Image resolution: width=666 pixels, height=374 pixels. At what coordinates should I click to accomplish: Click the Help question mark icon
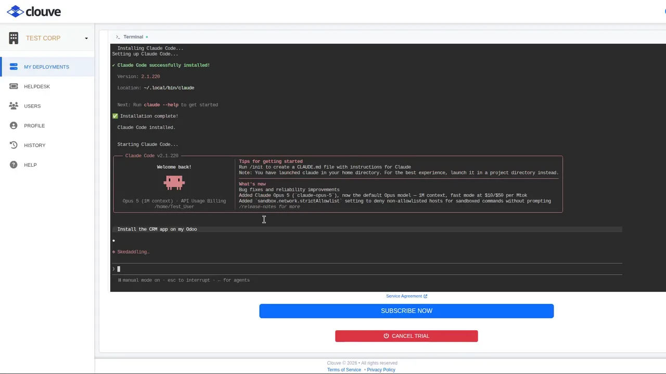pos(14,165)
